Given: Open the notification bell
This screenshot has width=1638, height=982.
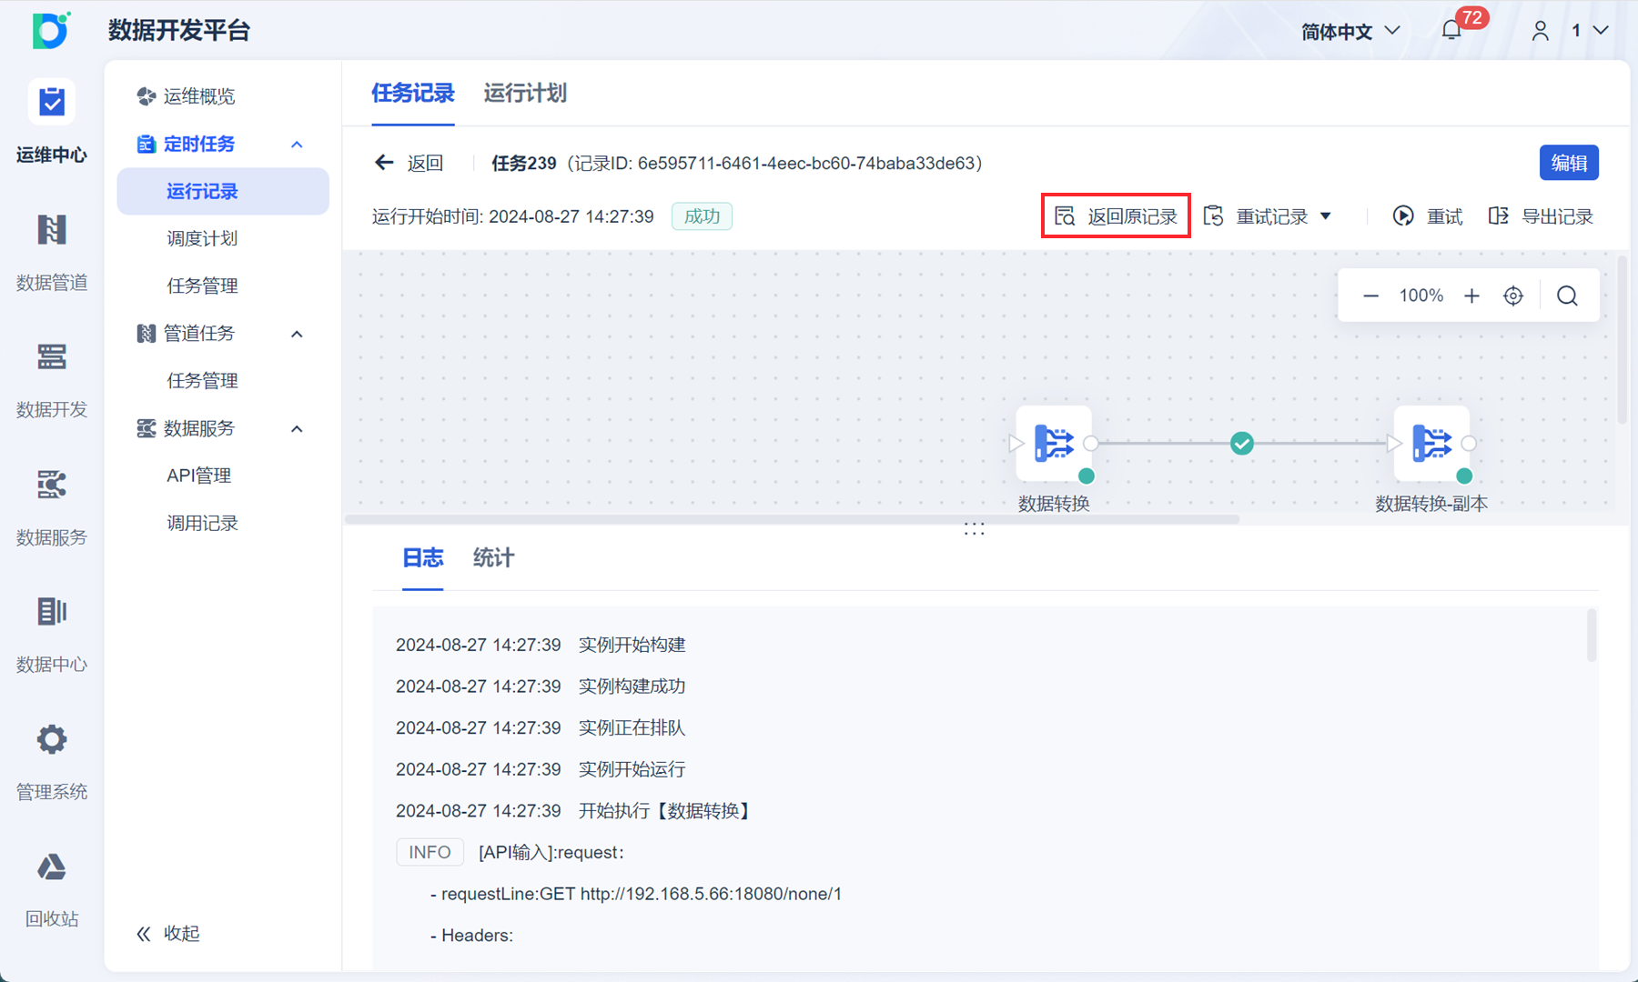Looking at the screenshot, I should [x=1451, y=31].
